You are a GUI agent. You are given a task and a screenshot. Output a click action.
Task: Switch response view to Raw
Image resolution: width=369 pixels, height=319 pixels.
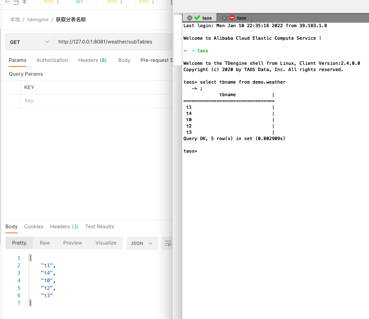click(x=45, y=242)
